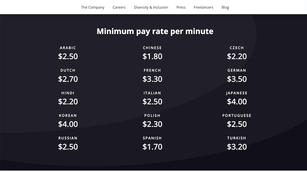Select the Chinese $1.80 rate
Viewport: 307px width, 172px height.
point(152,56)
